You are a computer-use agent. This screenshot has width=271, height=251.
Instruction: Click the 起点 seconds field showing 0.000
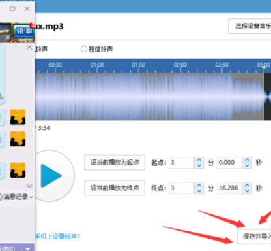tap(230, 163)
